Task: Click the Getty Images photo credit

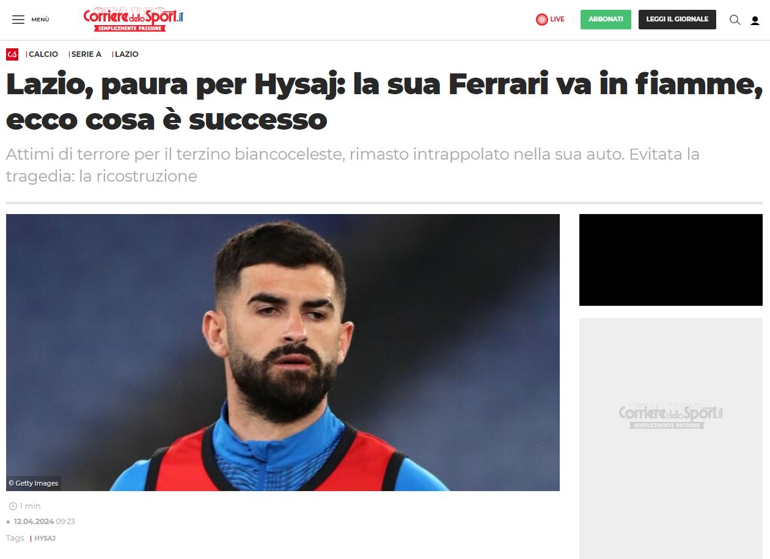Action: click(34, 483)
